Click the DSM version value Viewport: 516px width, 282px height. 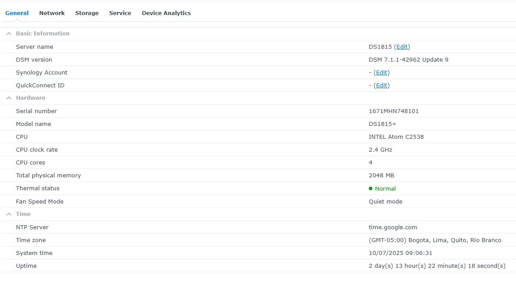click(x=408, y=60)
